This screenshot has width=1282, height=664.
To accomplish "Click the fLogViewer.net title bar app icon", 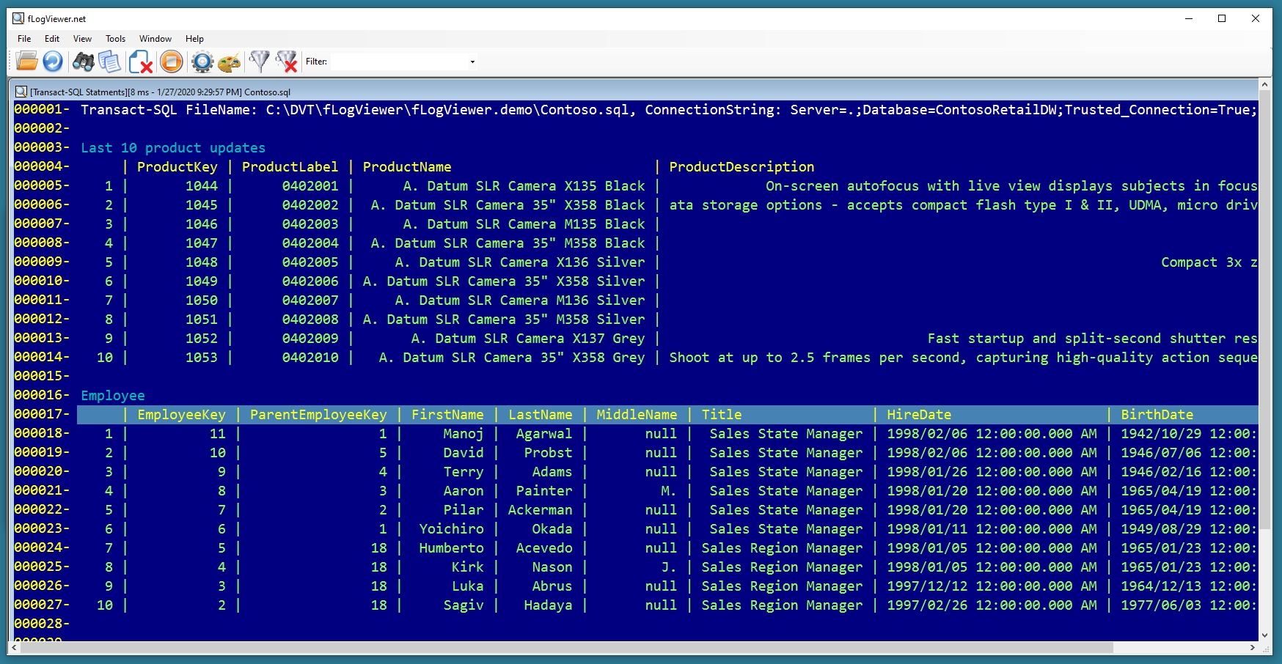I will pyautogui.click(x=18, y=18).
